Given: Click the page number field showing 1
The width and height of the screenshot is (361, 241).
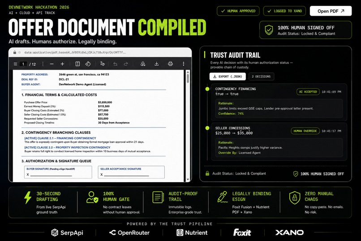Looking at the screenshot, I should [23, 64].
